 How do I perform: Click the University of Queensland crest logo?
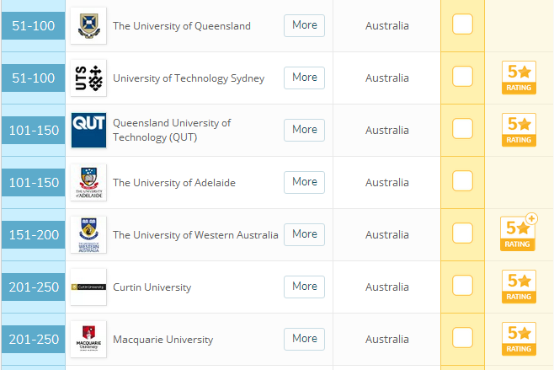(x=88, y=26)
